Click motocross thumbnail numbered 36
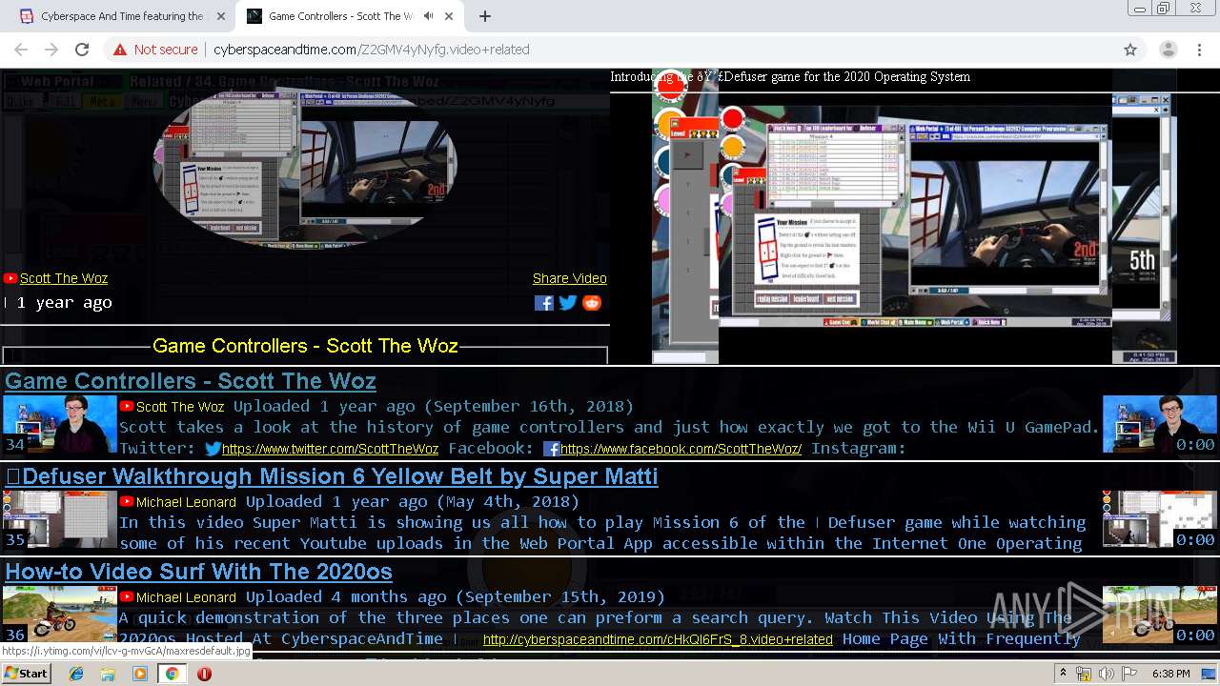 coord(59,615)
